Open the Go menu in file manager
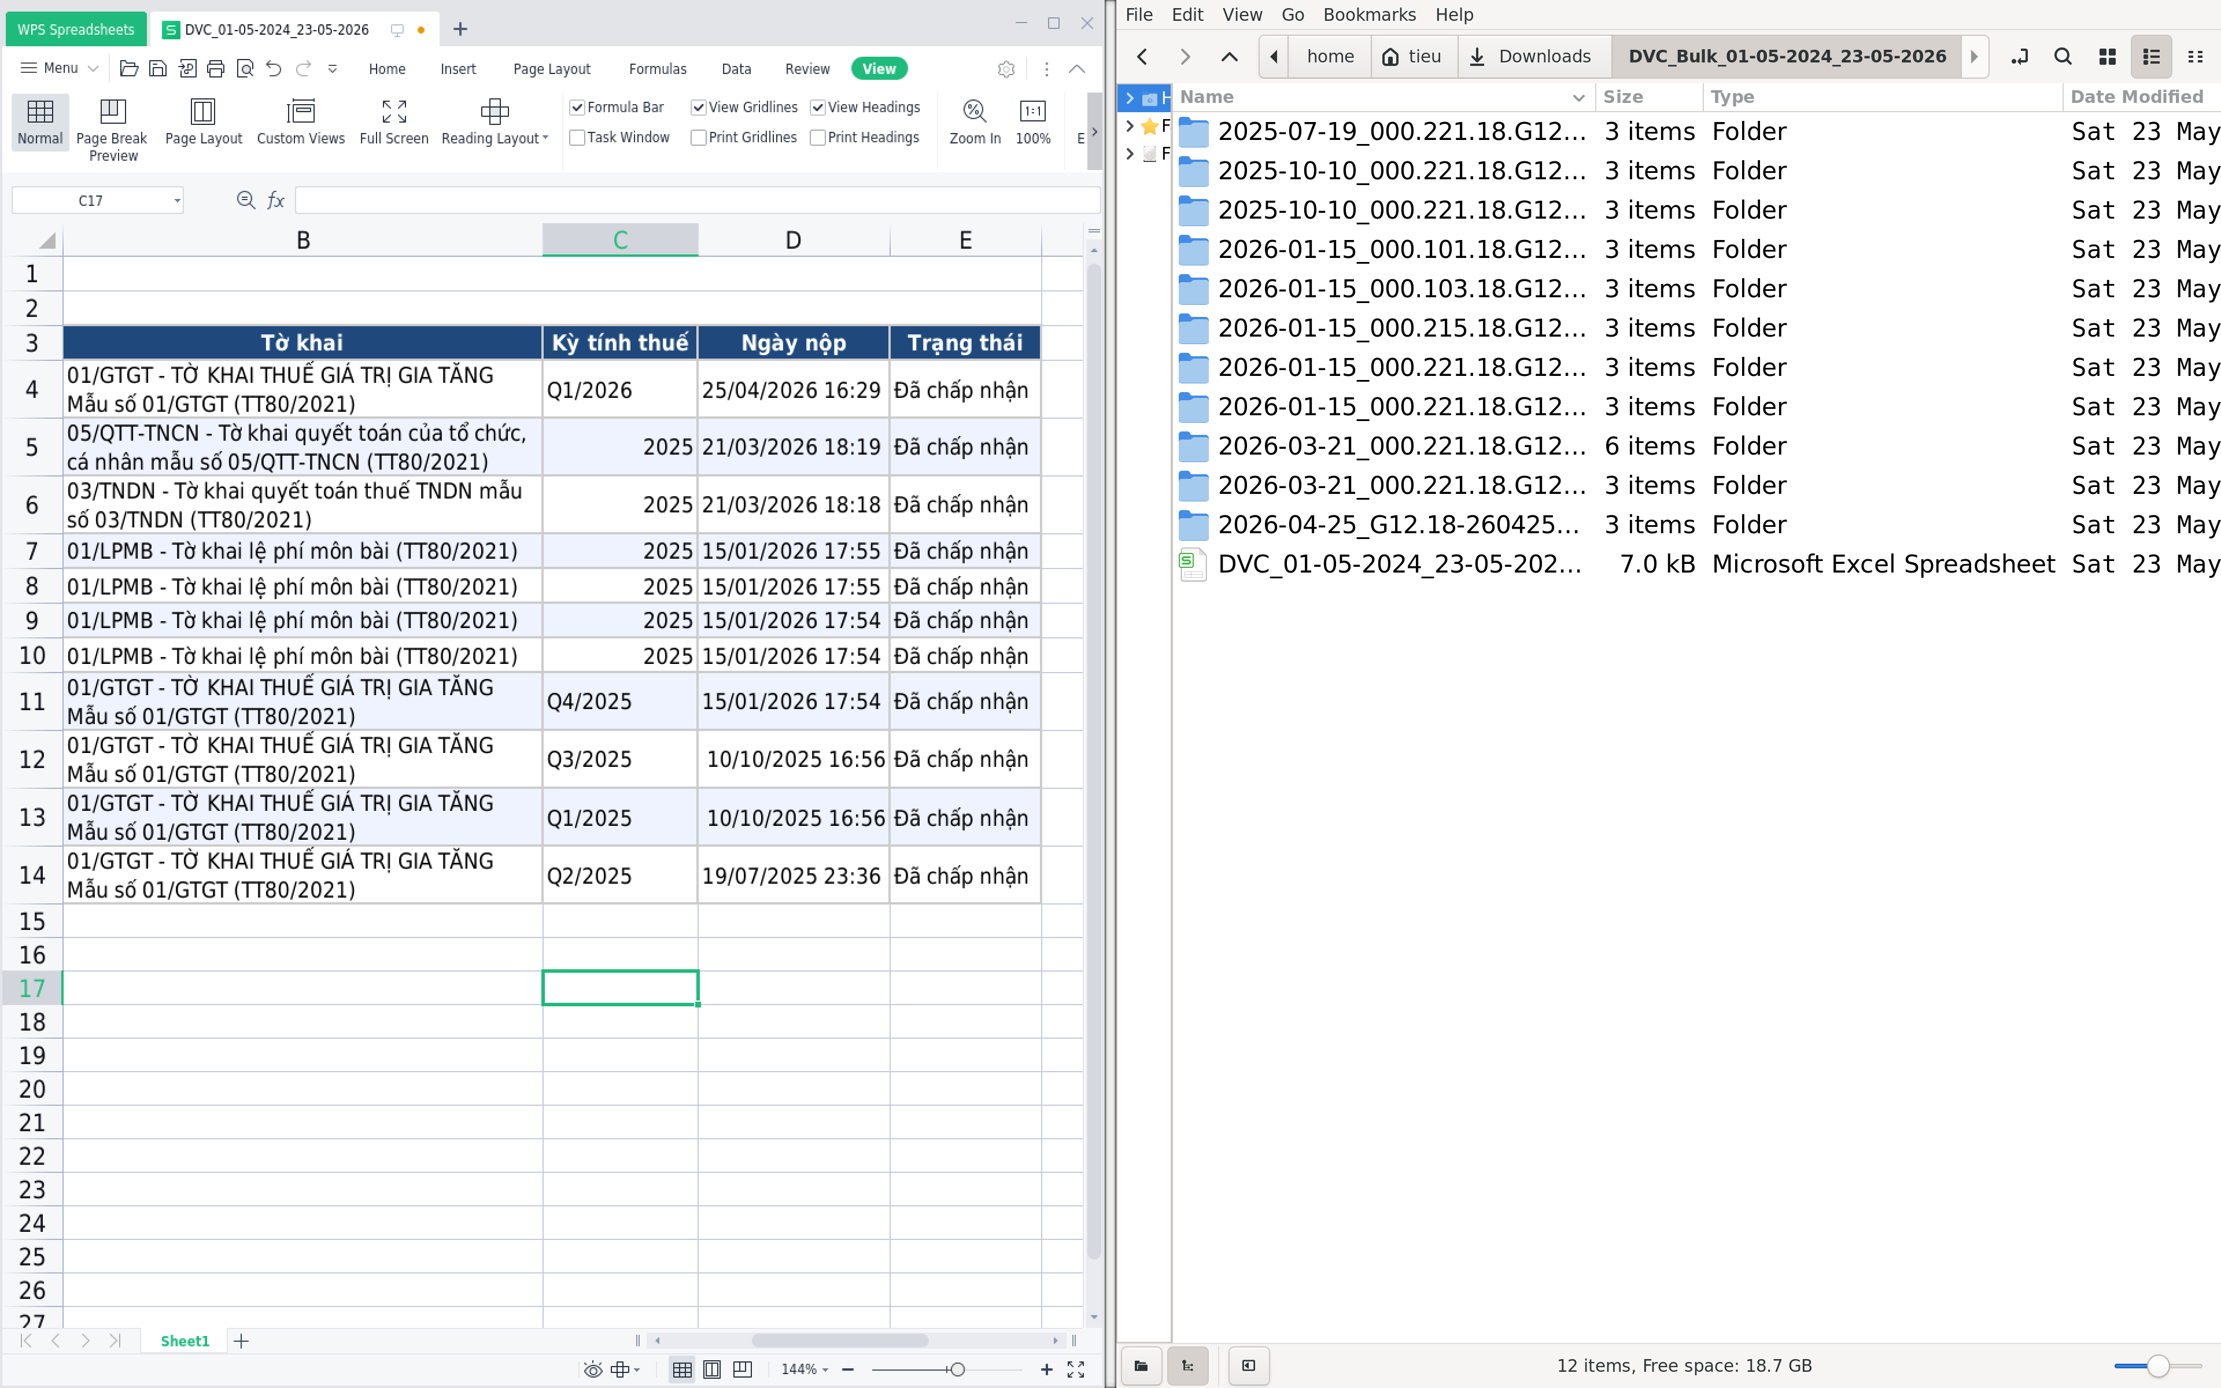The image size is (2221, 1388). 1292,14
